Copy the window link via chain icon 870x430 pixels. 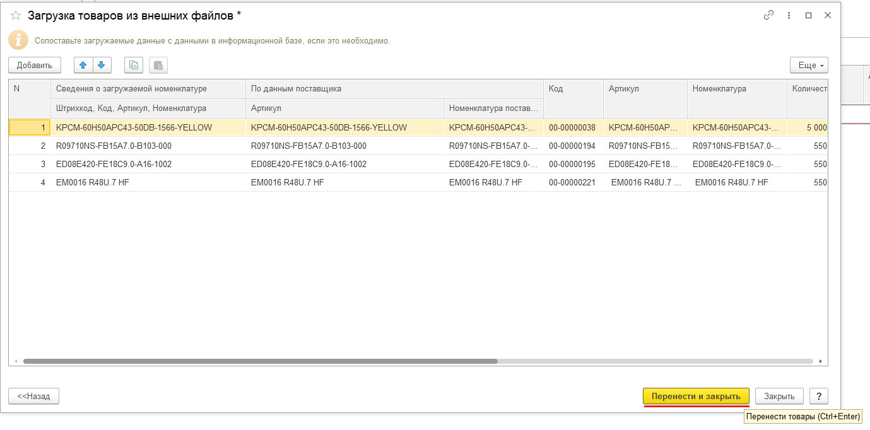pyautogui.click(x=768, y=16)
